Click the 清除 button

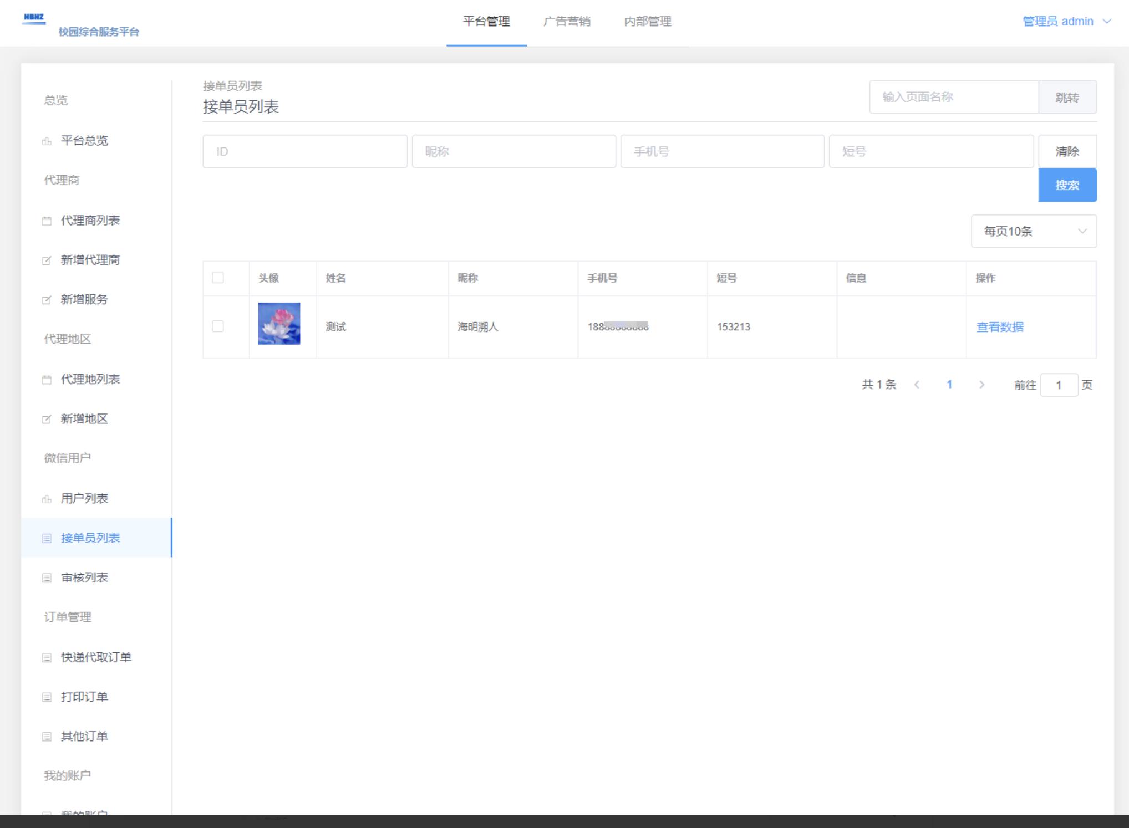tap(1067, 151)
